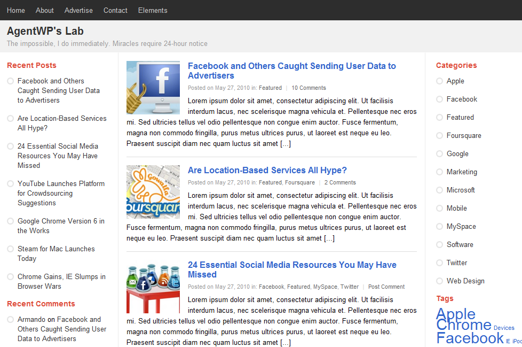Open the Foursquare category in sidebar
This screenshot has height=347, width=522.
(464, 136)
